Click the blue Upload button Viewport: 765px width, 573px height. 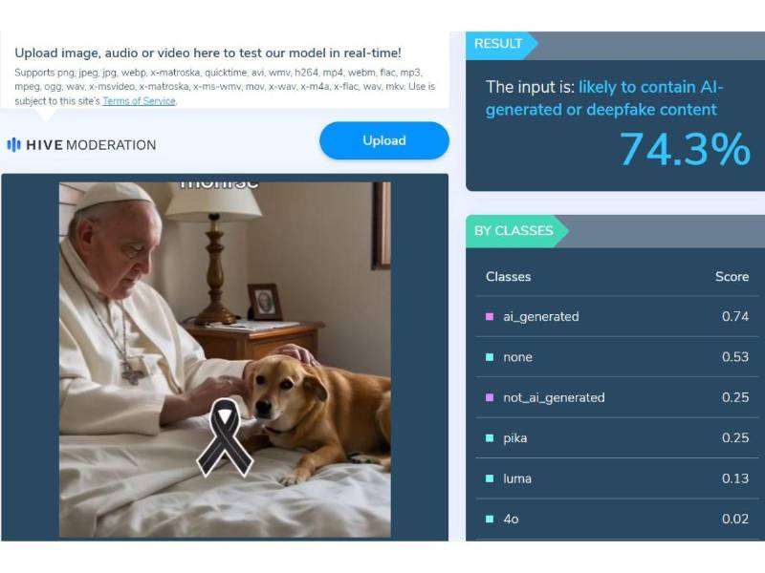(384, 140)
